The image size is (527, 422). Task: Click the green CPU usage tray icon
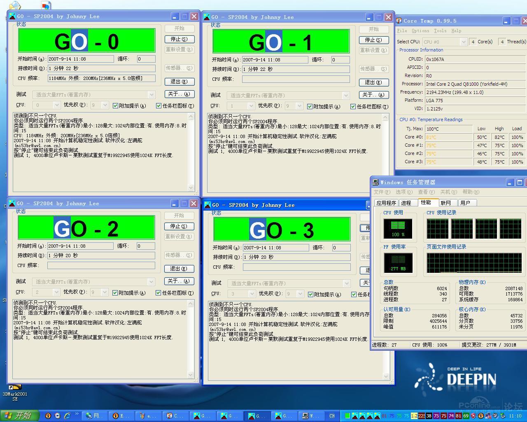coord(347,416)
